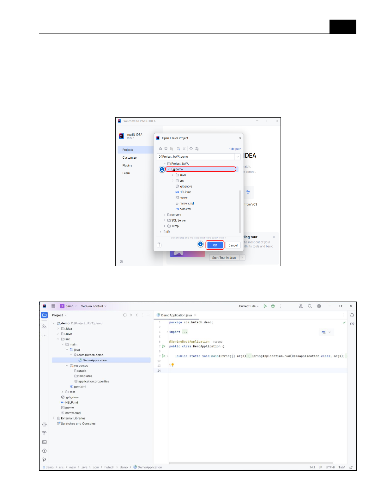The image size is (387, 501).
Task: Click the Debug bug icon in the toolbar
Action: point(273,306)
